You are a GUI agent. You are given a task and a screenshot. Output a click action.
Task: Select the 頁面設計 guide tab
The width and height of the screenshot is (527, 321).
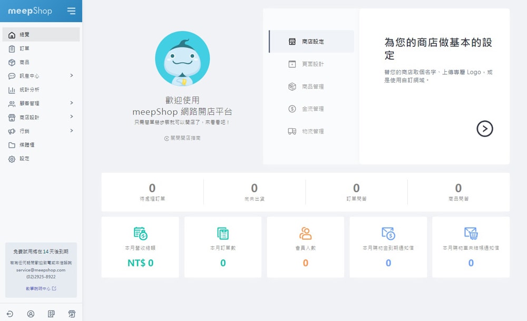coord(311,64)
